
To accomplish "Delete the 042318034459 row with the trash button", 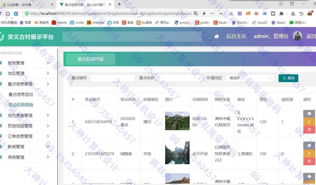I will tap(309, 129).
